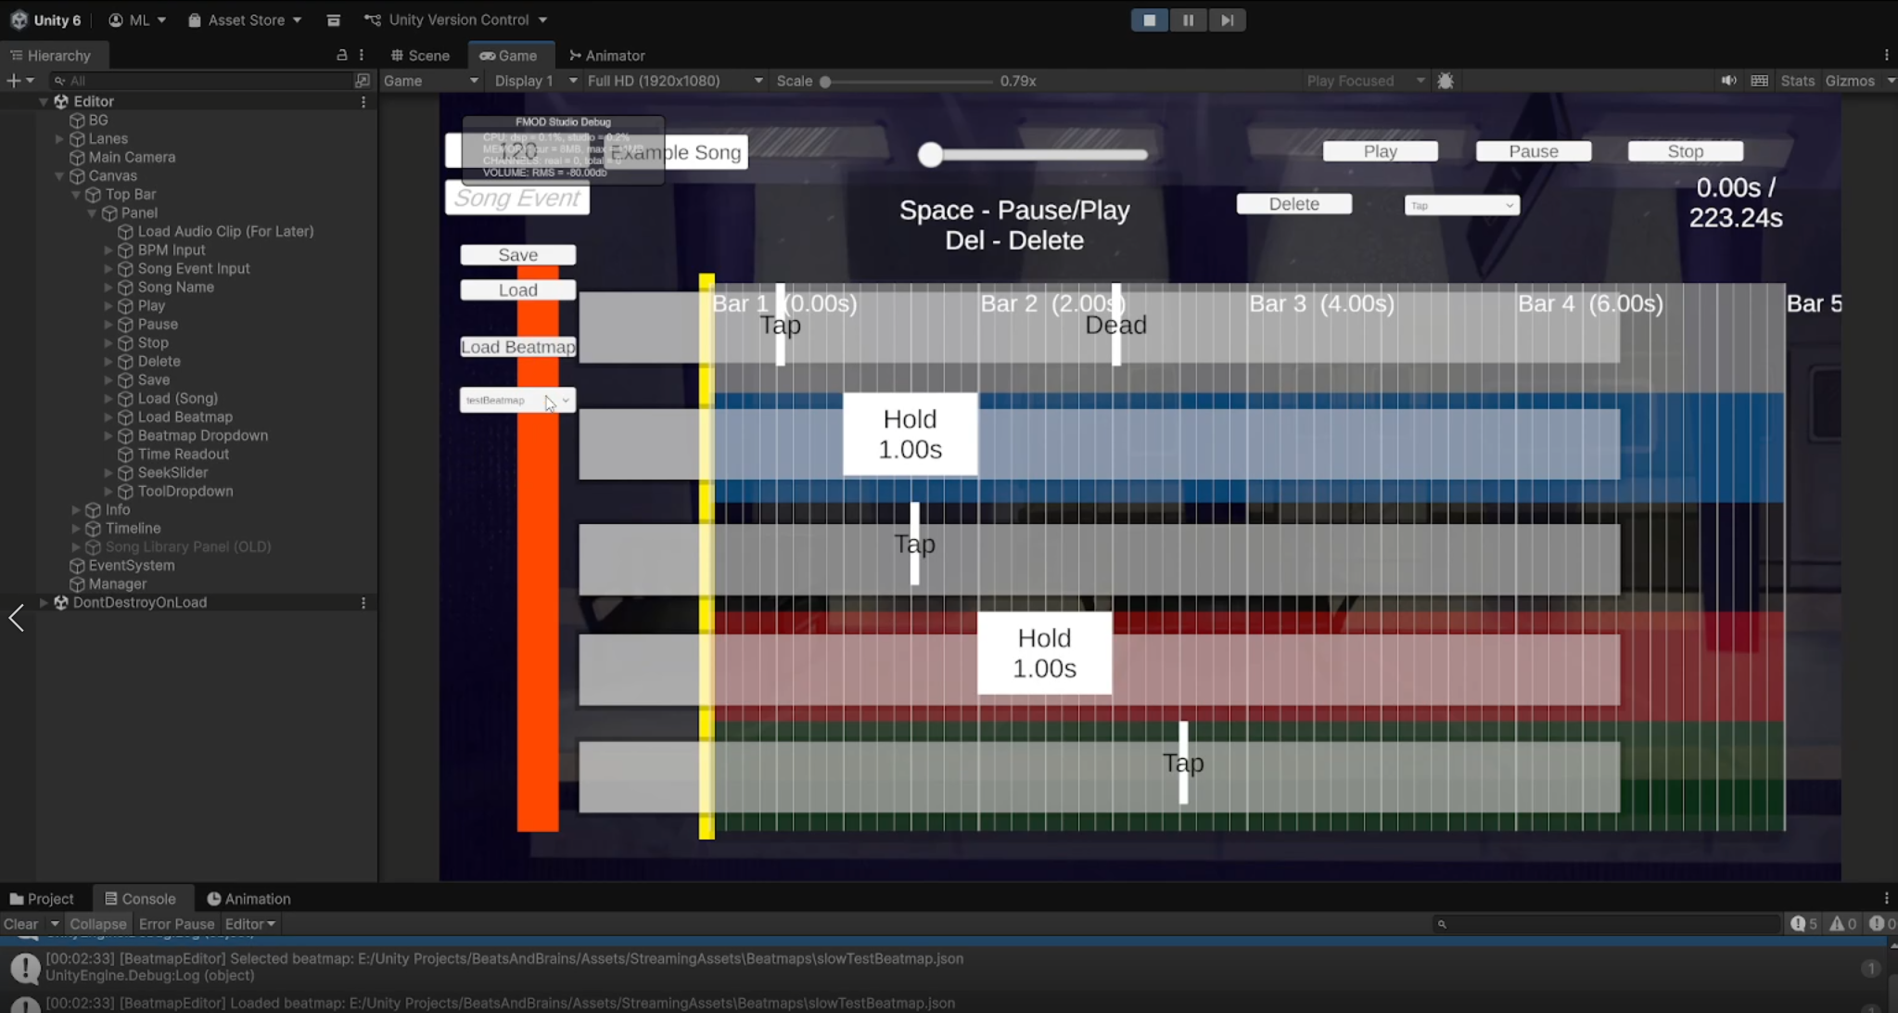Pause the editor with the pause icon
Image resolution: width=1898 pixels, height=1013 pixels.
[1188, 19]
